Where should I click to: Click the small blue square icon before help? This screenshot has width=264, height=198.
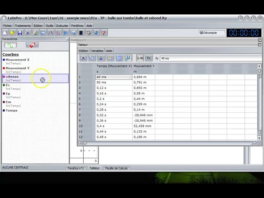coord(96,33)
